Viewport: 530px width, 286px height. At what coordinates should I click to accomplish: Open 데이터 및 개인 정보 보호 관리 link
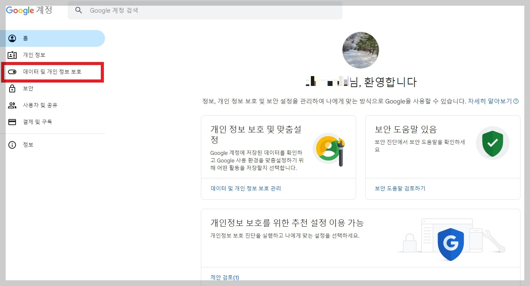[x=246, y=188]
